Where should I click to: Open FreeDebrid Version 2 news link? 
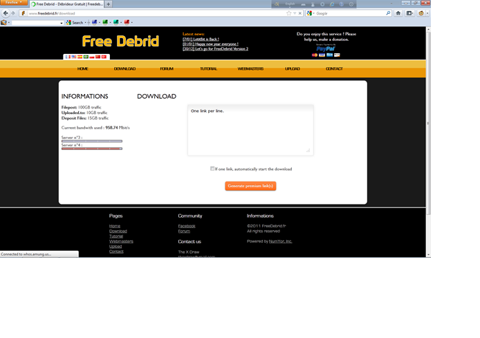[x=216, y=48]
